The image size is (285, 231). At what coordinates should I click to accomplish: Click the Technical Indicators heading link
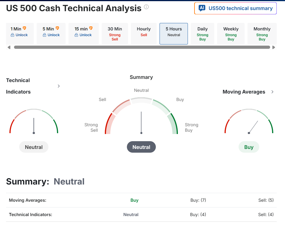[x=18, y=86]
